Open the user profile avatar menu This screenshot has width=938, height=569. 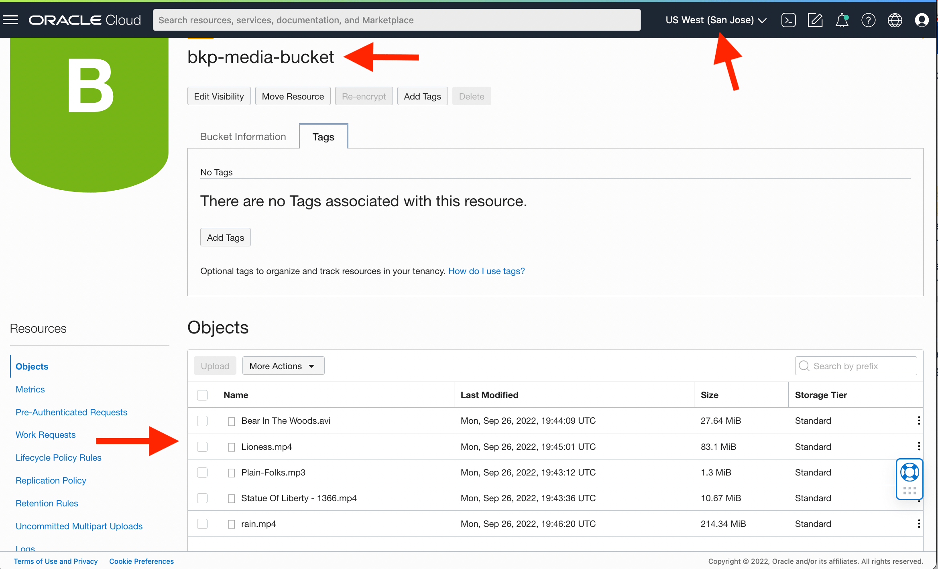pos(922,20)
